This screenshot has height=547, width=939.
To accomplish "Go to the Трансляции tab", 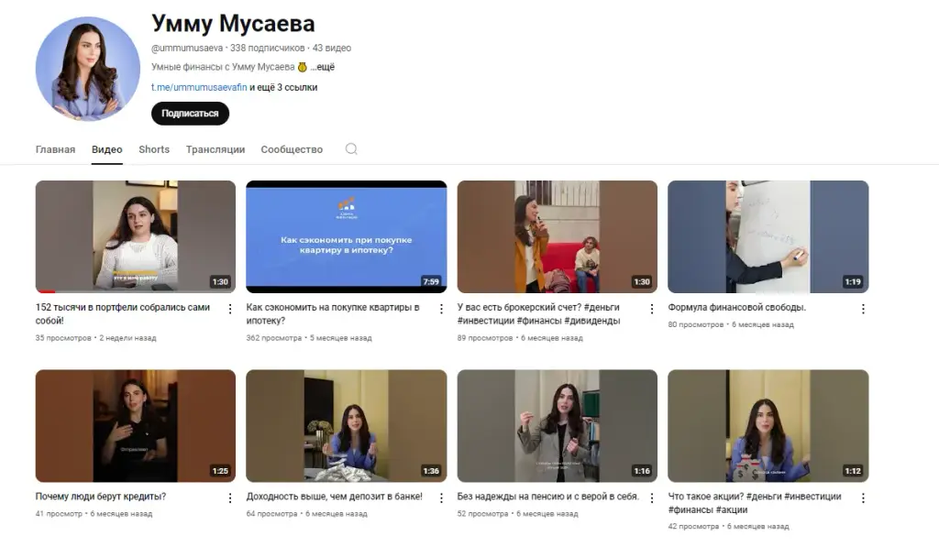I will click(215, 149).
